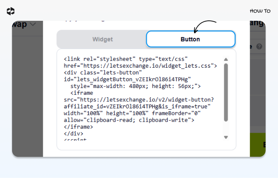Click the scroll up arrow in code box
This screenshot has height=178, width=278.
(226, 59)
